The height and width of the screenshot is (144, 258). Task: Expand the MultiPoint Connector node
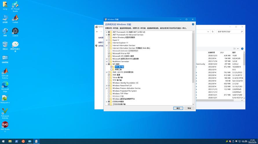[107, 62]
